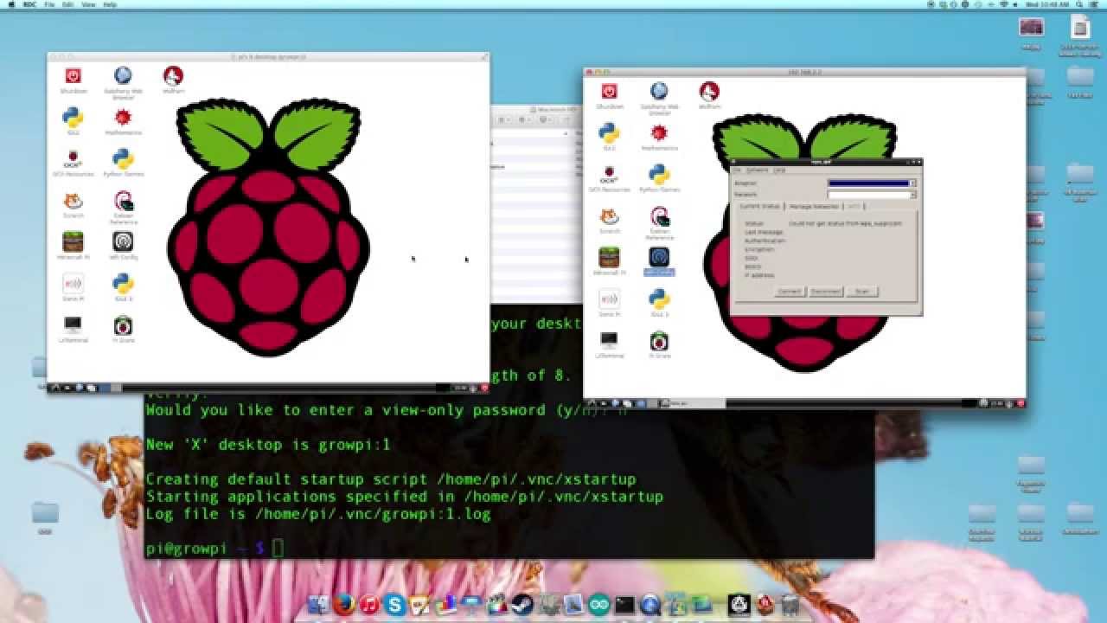This screenshot has height=623, width=1107.
Task: Open the File menu in macOS menu bar
Action: pyautogui.click(x=49, y=4)
